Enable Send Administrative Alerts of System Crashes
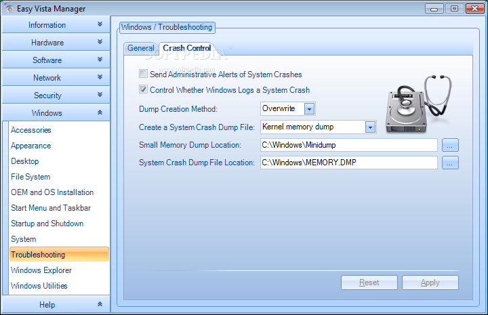Screen dimensions: 488x315 [143, 74]
